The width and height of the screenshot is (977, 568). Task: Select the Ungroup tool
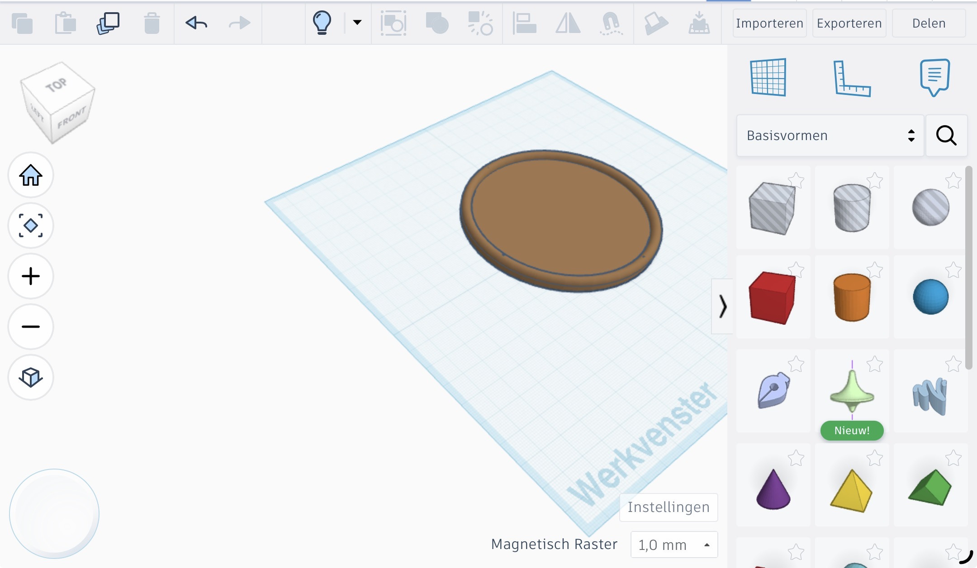click(x=480, y=23)
